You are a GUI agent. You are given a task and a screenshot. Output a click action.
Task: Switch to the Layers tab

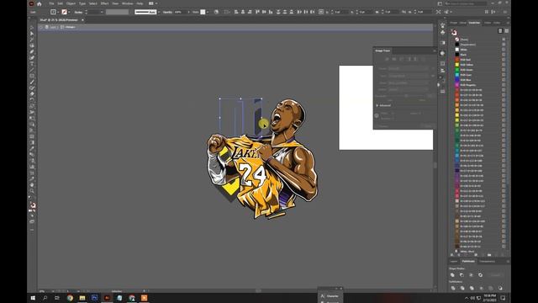454,262
